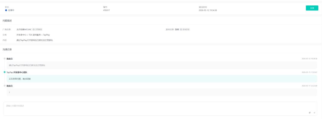Click the send paper-plane icon in reply box
Viewport: 322px width, 119px height.
314,113
